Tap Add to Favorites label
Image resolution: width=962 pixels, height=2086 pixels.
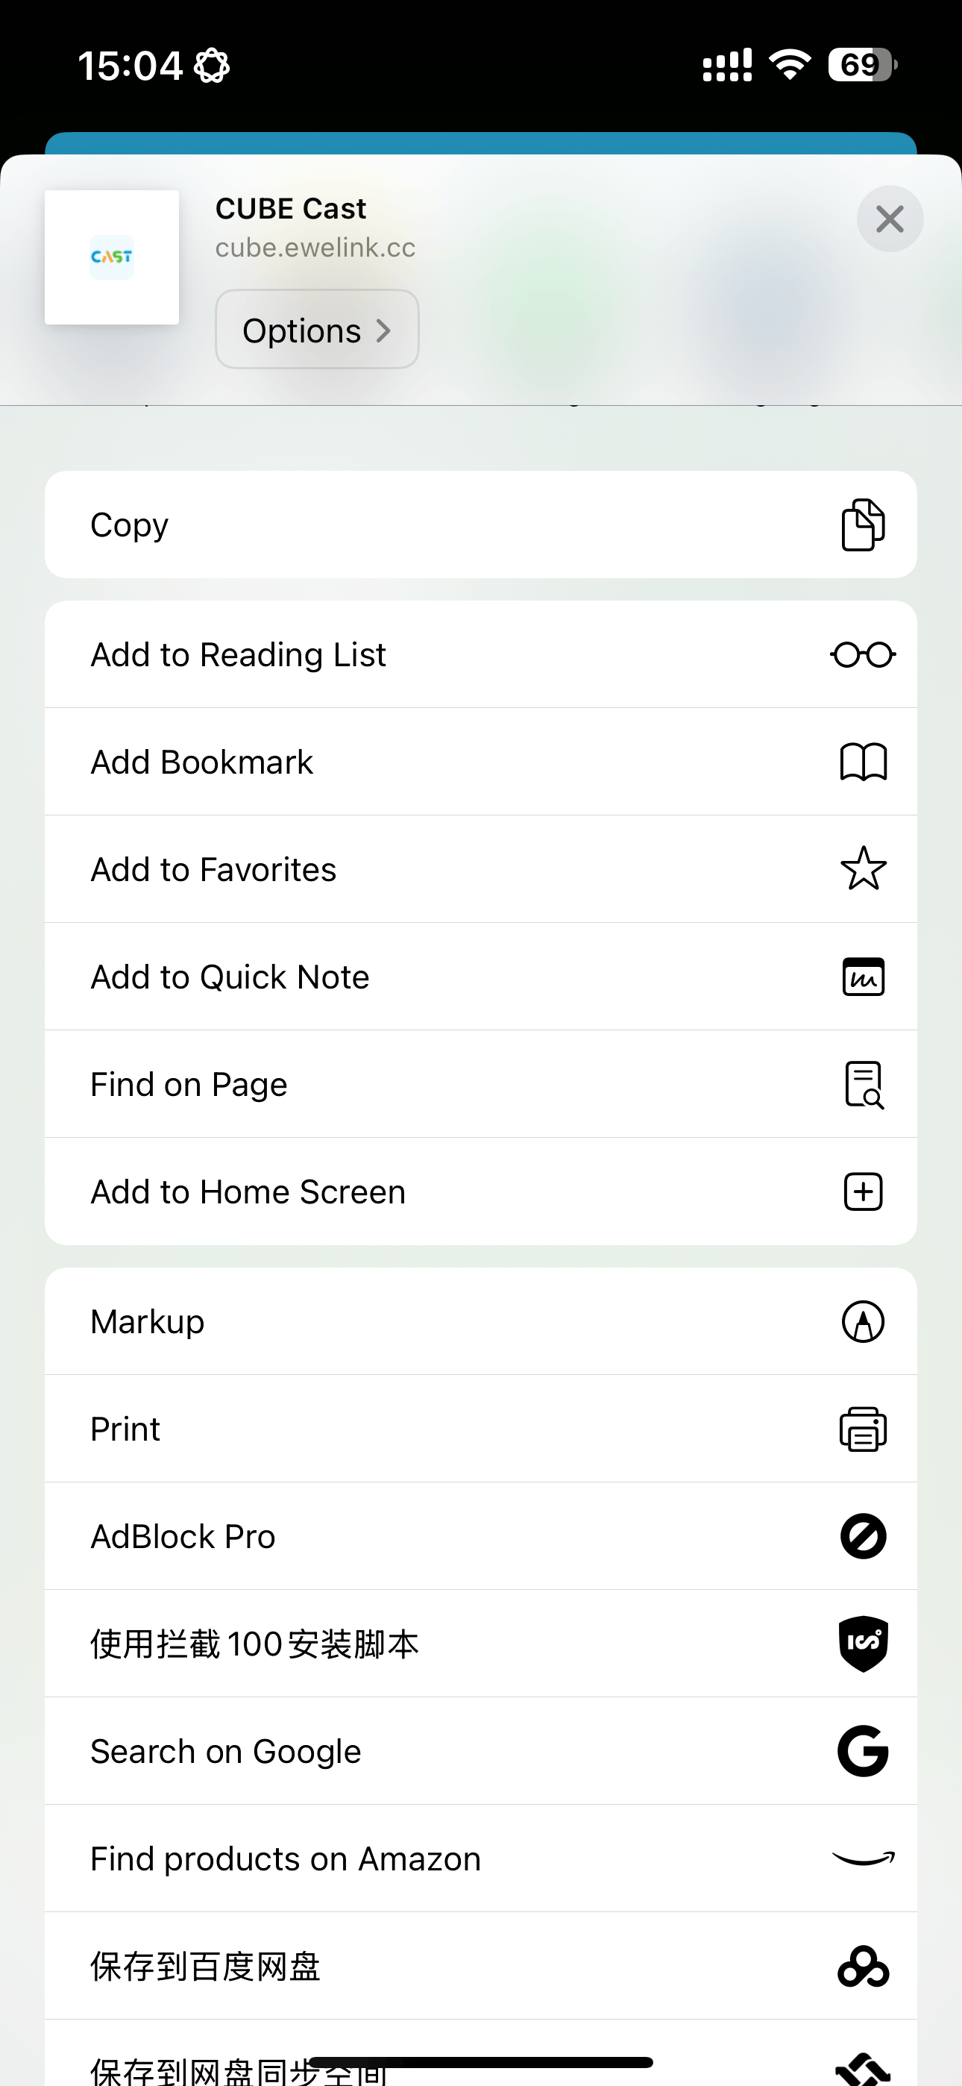(213, 869)
